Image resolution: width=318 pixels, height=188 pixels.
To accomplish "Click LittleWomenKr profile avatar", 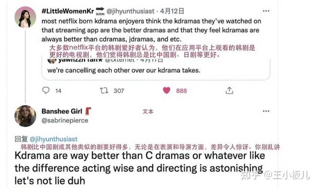I will tap(25, 17).
